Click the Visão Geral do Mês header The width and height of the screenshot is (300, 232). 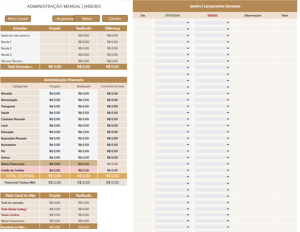[20, 195]
